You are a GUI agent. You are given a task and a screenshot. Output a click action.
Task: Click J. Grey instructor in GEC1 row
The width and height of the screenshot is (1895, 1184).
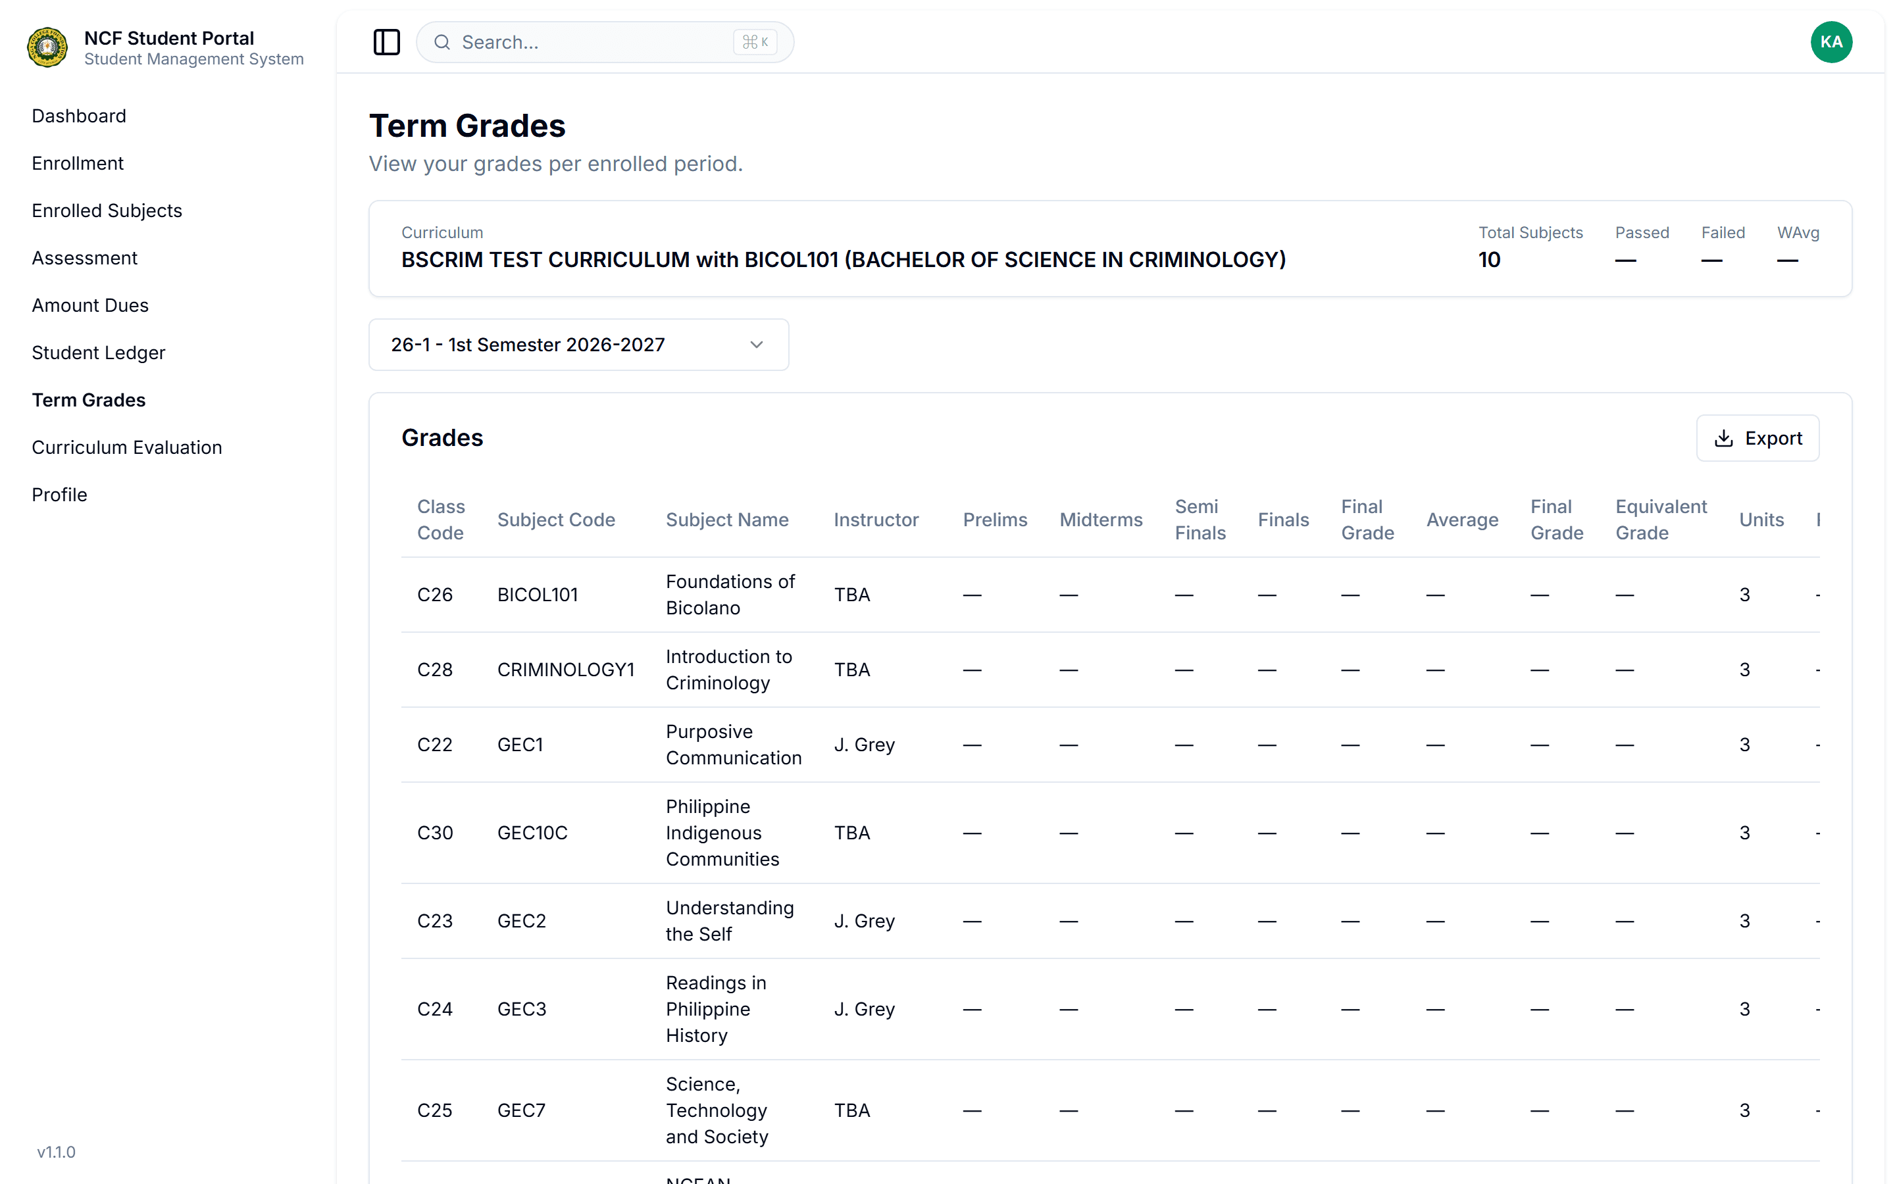(x=864, y=745)
